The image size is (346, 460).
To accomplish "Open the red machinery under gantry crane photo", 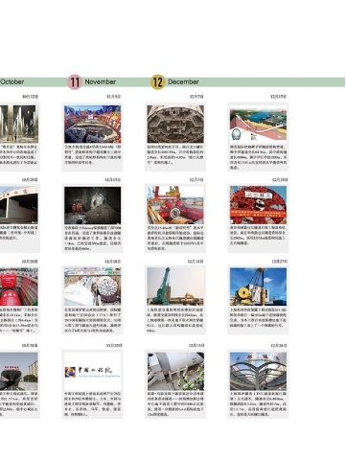I will pos(175,205).
